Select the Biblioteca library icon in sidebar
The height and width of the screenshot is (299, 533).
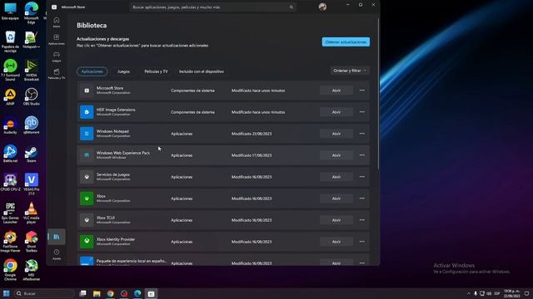click(57, 237)
